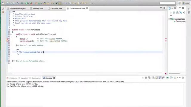Select main(String) in Outline tree
Image resolution: width=191 pixels, height=107 pixels.
[x=180, y=22]
